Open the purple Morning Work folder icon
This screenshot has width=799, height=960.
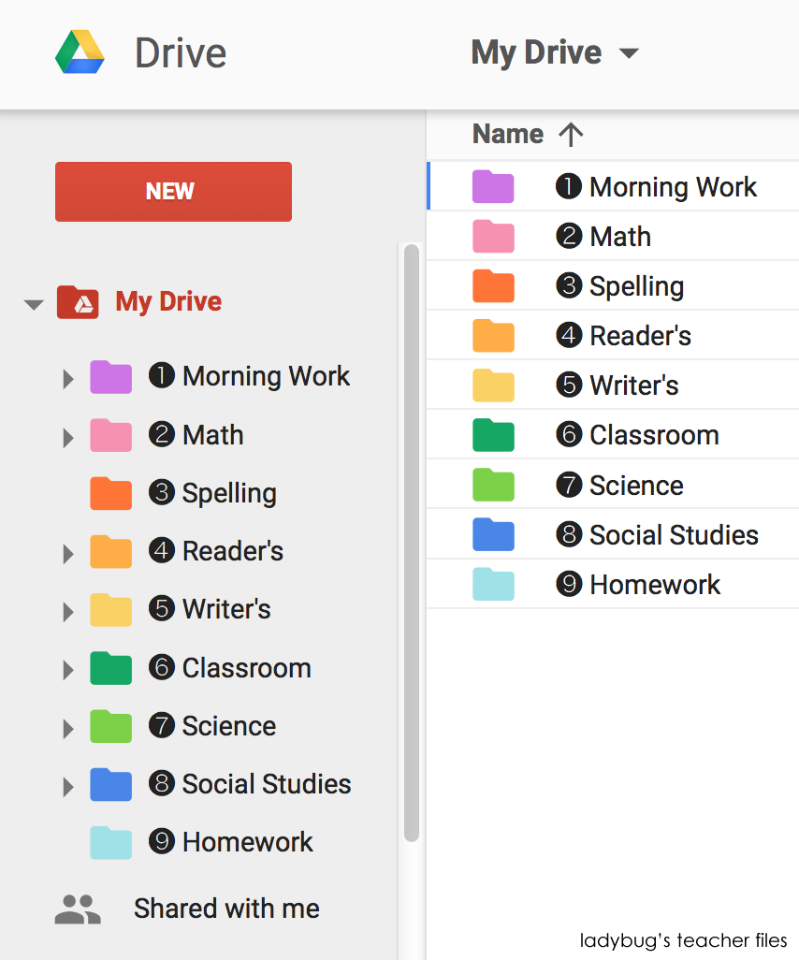pos(493,186)
